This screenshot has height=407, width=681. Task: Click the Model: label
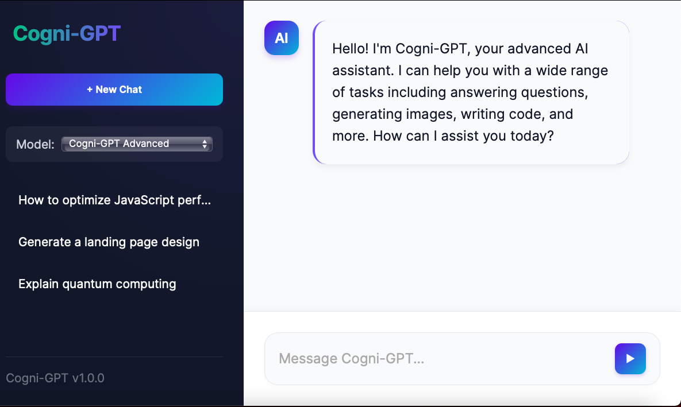35,144
